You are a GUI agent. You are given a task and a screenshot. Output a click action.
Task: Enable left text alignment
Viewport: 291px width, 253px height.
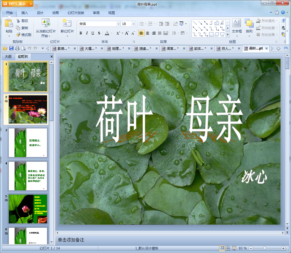pos(142,33)
